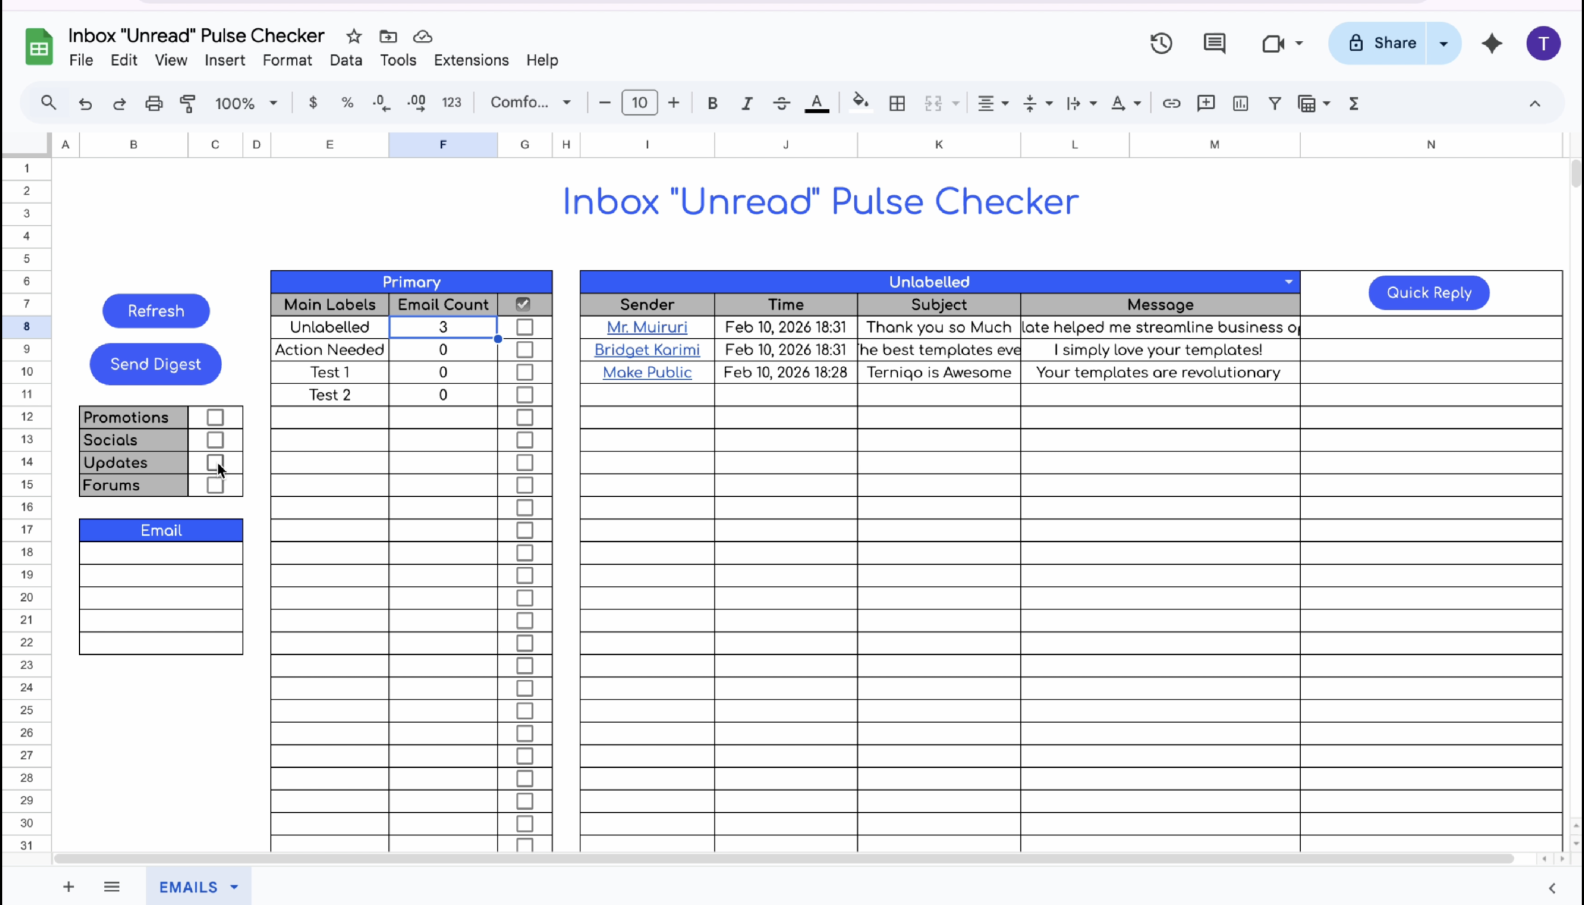This screenshot has height=905, width=1584.
Task: Open the Mr. Muiruri sender link
Action: (647, 327)
